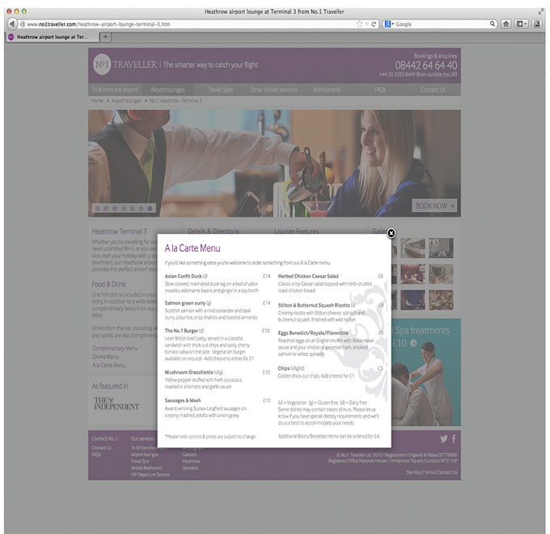Open 'To & from the airport' menu

pyautogui.click(x=115, y=90)
